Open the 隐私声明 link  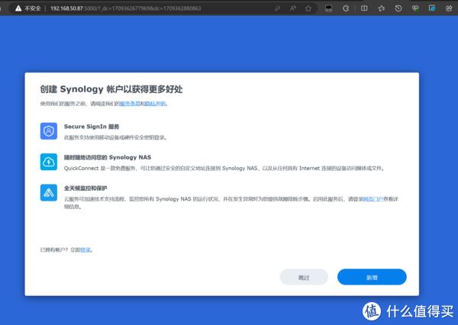(x=155, y=104)
